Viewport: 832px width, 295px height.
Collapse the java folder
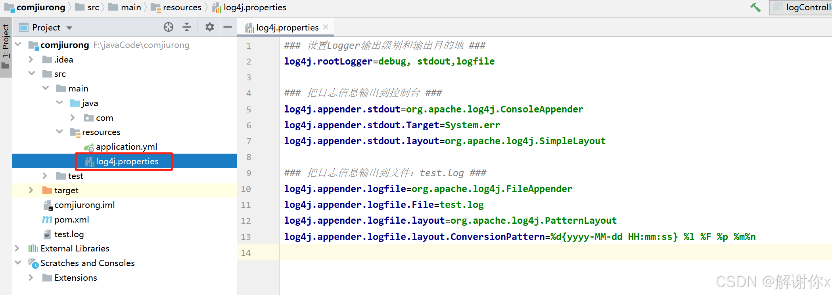point(59,103)
